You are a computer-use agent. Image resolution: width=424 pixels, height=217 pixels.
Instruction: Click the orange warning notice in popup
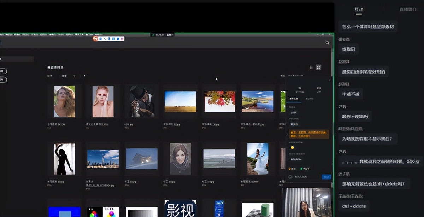click(x=309, y=134)
